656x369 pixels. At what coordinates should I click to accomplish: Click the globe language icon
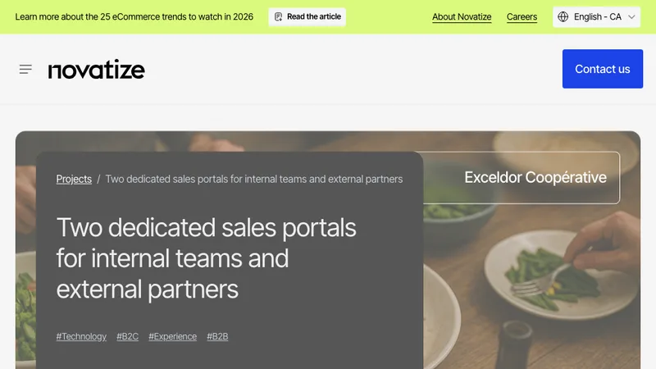coord(563,16)
